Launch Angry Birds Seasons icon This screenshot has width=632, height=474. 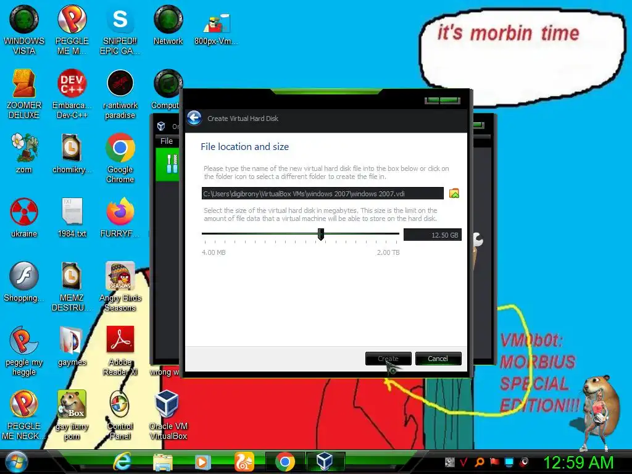point(120,286)
